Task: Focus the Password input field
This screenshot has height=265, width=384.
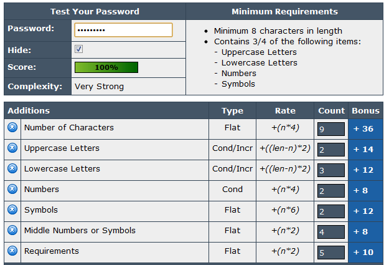Action: (x=123, y=30)
